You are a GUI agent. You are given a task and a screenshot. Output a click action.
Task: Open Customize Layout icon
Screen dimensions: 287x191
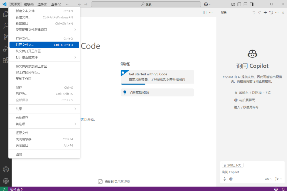click(x=233, y=4)
